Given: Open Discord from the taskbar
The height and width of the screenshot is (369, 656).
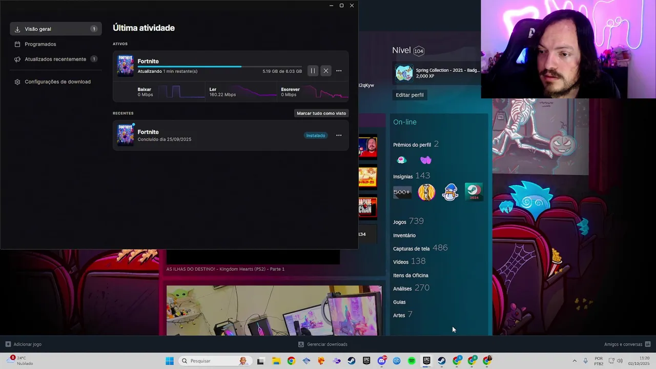Looking at the screenshot, I should pos(381,361).
